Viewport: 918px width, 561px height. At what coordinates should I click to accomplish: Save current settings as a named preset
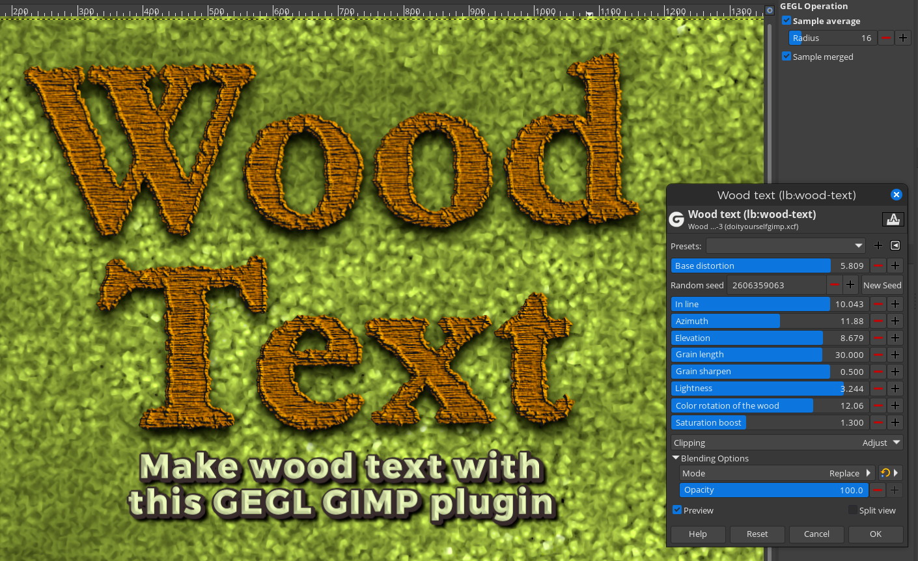(x=878, y=245)
